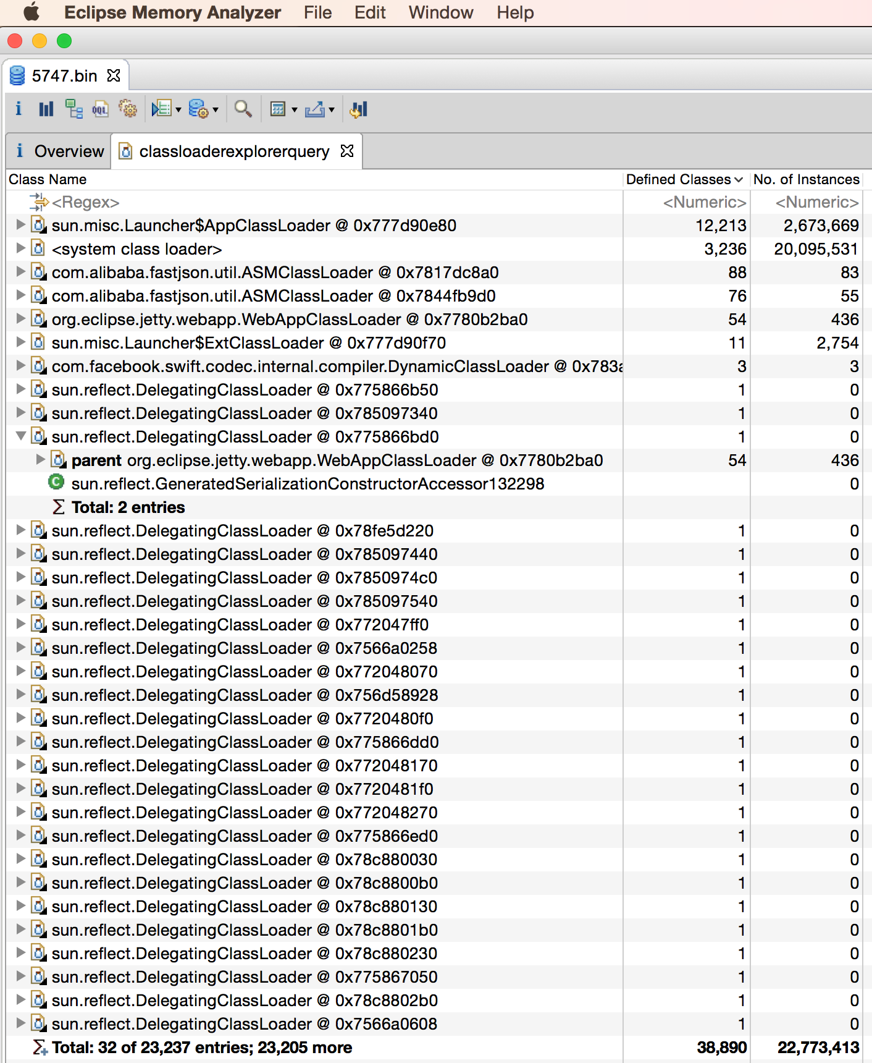Open the group result dropdown arrow
This screenshot has height=1063, width=872.
(x=295, y=110)
